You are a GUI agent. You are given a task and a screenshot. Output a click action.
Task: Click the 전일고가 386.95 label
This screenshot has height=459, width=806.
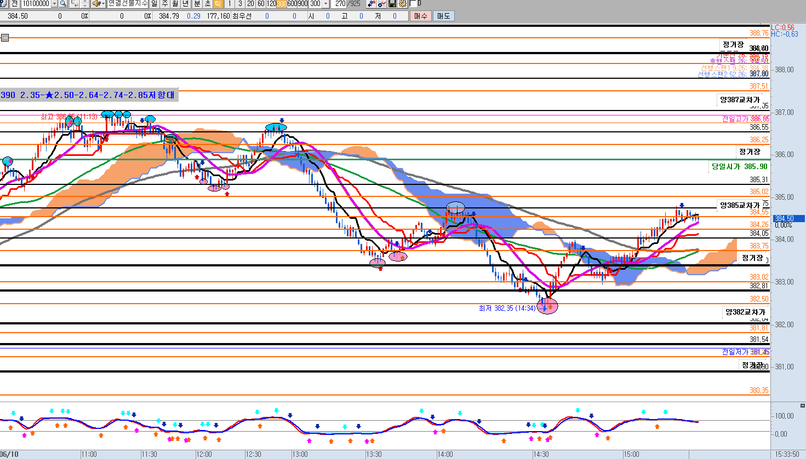(745, 118)
